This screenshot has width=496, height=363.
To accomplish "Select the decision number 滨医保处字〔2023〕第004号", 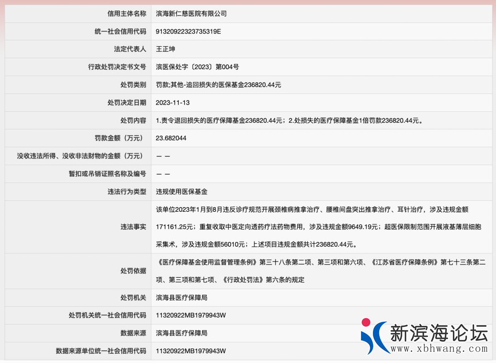I will (x=197, y=67).
